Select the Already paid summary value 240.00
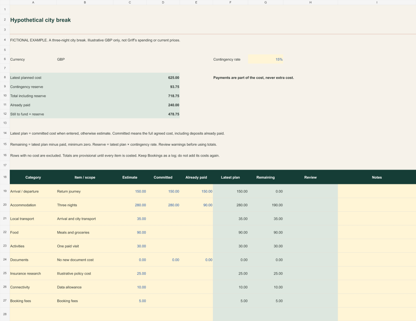The width and height of the screenshot is (416, 321). click(x=173, y=105)
